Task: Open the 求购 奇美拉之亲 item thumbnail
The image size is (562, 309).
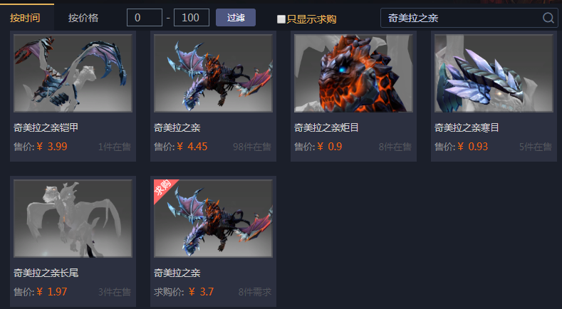Action: (x=213, y=219)
